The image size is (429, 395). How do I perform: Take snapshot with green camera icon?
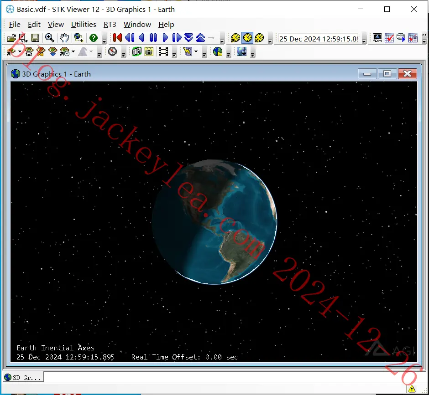(137, 51)
